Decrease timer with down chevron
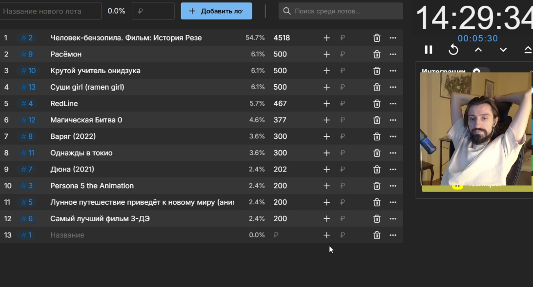 (x=503, y=50)
